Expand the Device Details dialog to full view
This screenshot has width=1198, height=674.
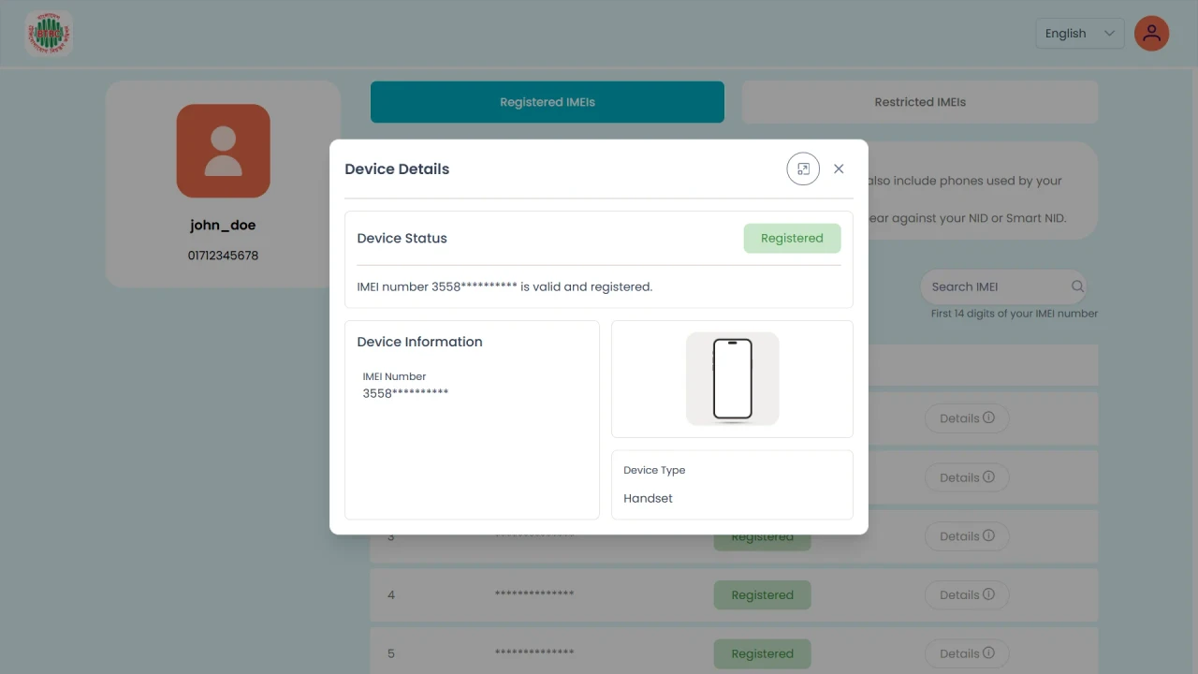[x=803, y=168]
